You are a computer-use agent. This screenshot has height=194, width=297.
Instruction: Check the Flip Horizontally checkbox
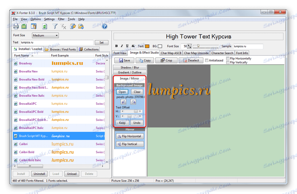(x=228, y=59)
